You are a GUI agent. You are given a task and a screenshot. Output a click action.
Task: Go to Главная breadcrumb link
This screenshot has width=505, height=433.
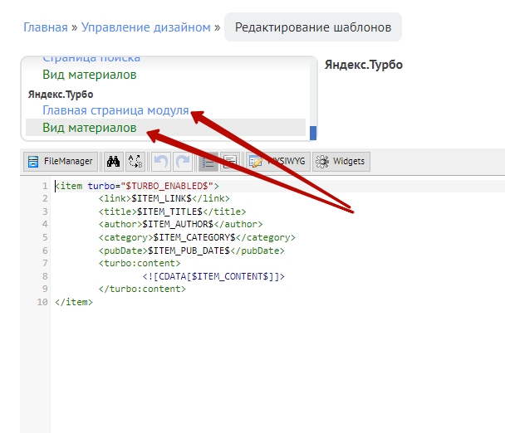45,27
